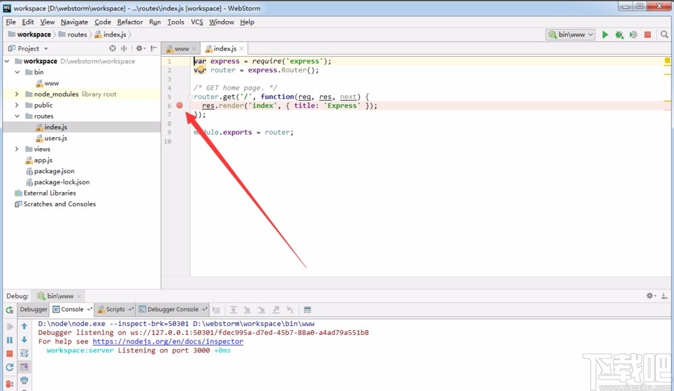
Task: Switch to the Scripts tab
Action: click(x=115, y=309)
